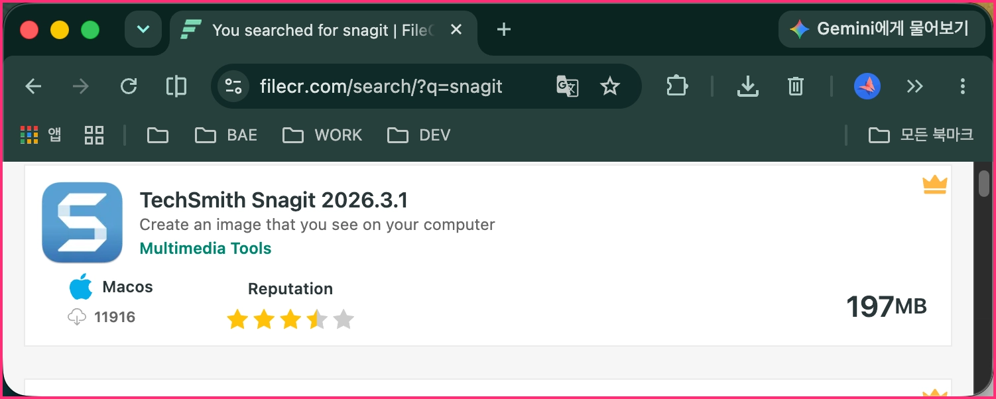This screenshot has width=996, height=399.
Task: Open the downloads tray icon
Action: pos(748,86)
